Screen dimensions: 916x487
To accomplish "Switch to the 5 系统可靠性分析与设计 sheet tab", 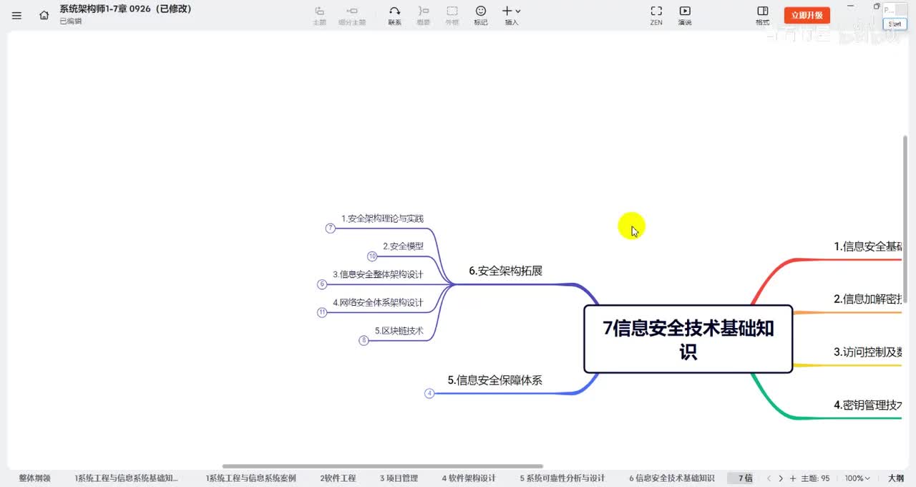I will pyautogui.click(x=562, y=478).
